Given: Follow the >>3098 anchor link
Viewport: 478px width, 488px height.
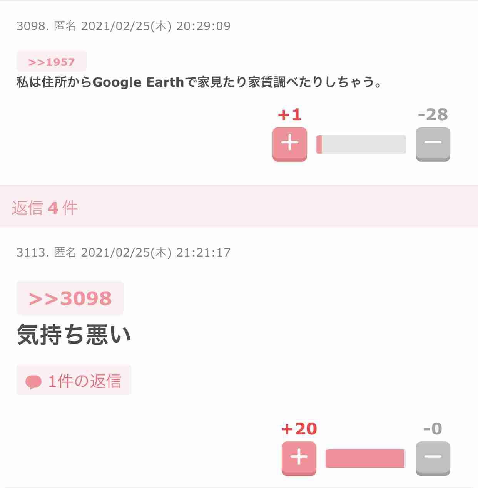Looking at the screenshot, I should (x=70, y=298).
